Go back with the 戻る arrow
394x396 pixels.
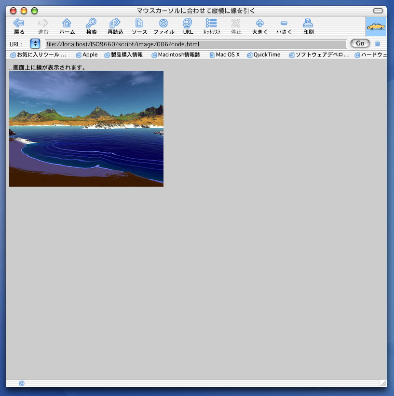[19, 26]
